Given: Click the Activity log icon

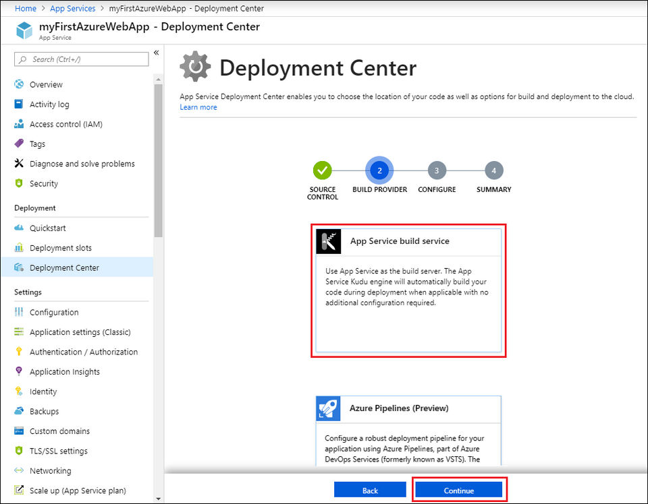Looking at the screenshot, I should (x=19, y=104).
